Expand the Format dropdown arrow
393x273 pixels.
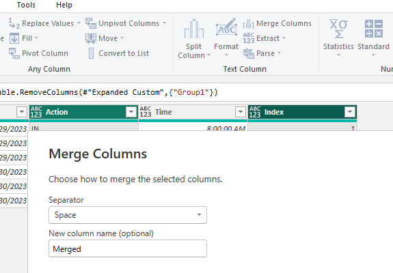point(226,55)
